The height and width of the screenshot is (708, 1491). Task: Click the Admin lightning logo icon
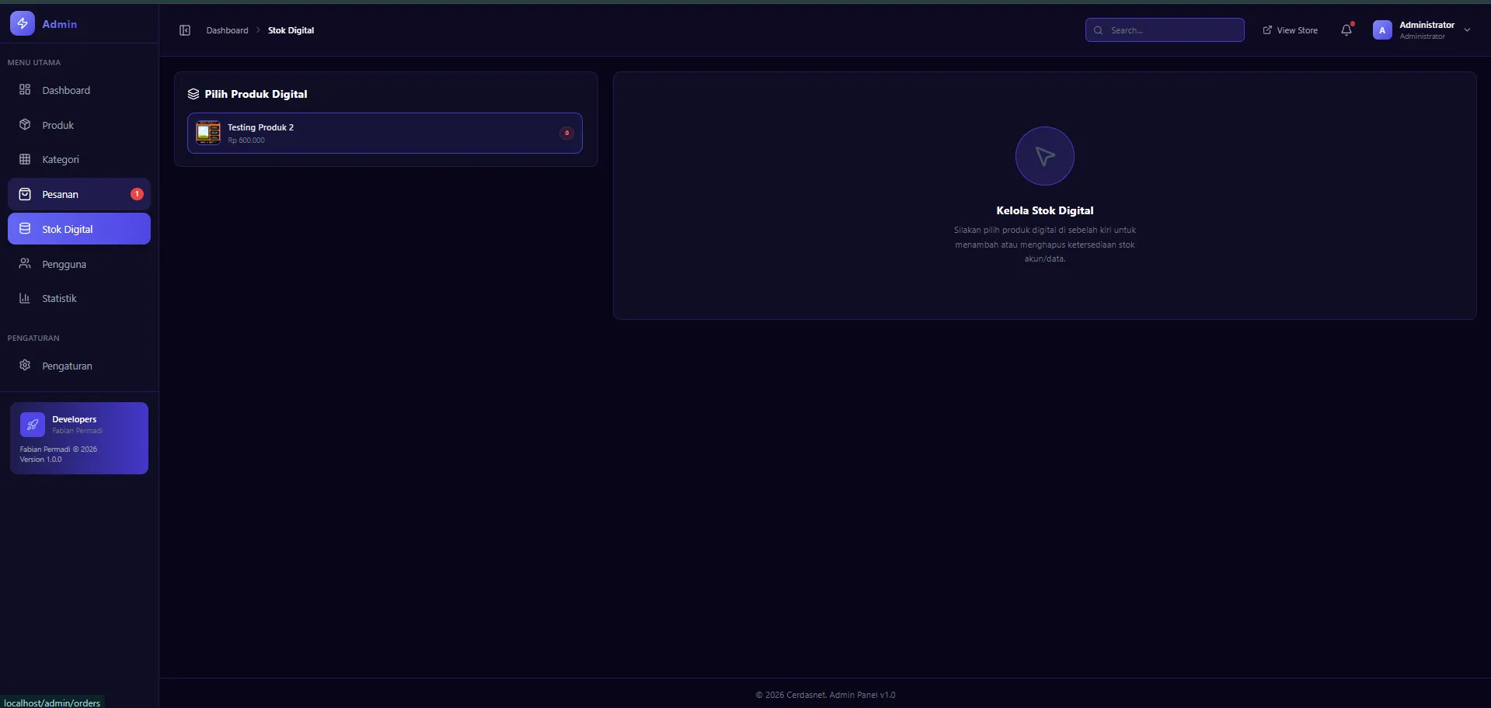point(23,23)
